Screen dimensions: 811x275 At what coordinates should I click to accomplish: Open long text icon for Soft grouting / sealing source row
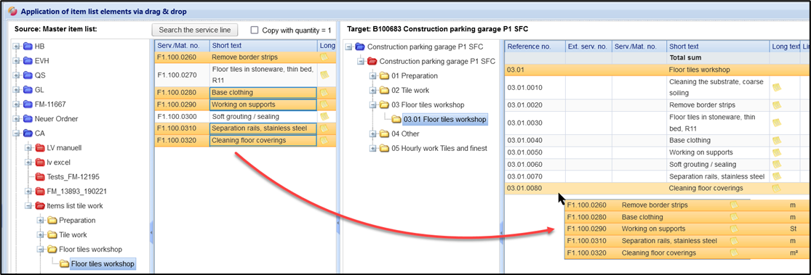coord(324,117)
